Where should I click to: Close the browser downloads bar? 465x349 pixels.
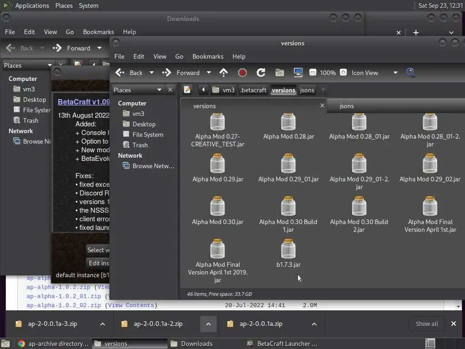click(454, 324)
